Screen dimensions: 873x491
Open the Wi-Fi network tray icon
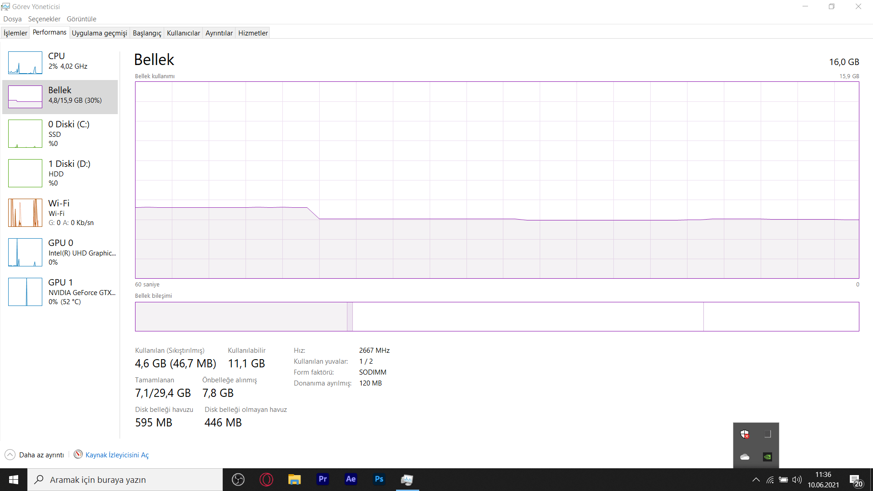pyautogui.click(x=770, y=480)
